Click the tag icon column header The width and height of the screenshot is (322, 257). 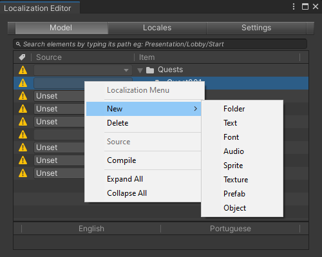(x=22, y=57)
